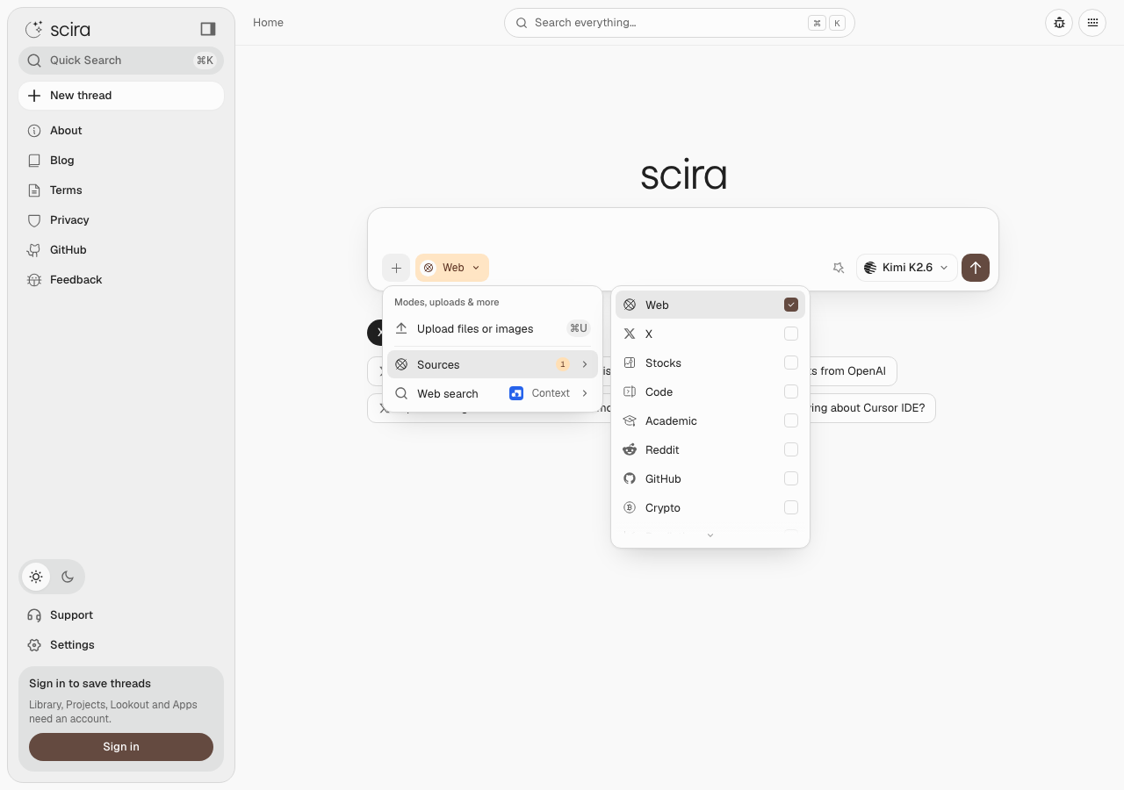
Task: Send the message with the arrow button
Action: point(976,268)
